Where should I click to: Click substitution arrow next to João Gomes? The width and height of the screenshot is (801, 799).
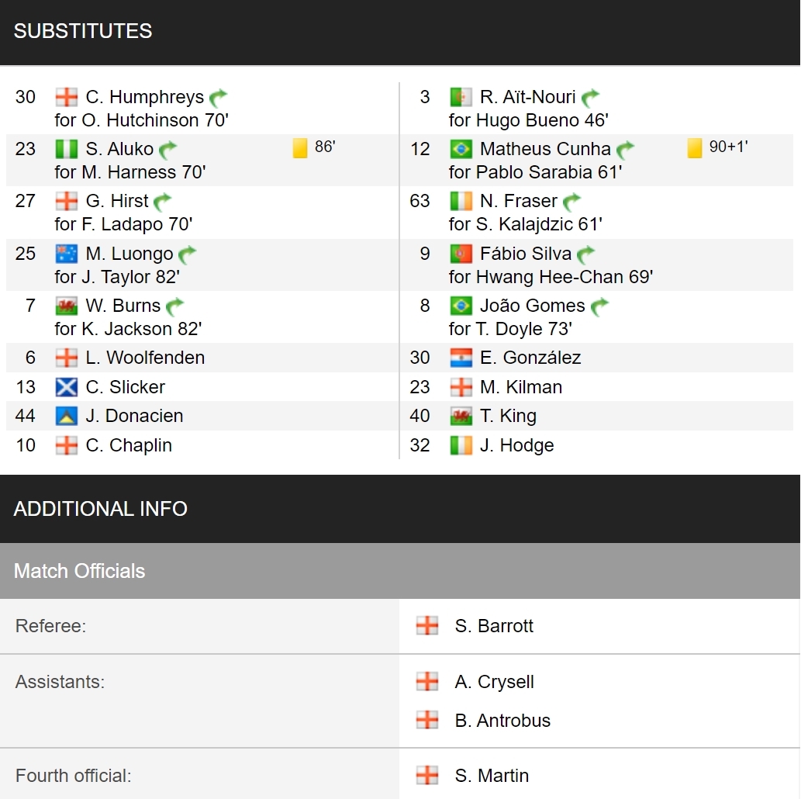[599, 306]
